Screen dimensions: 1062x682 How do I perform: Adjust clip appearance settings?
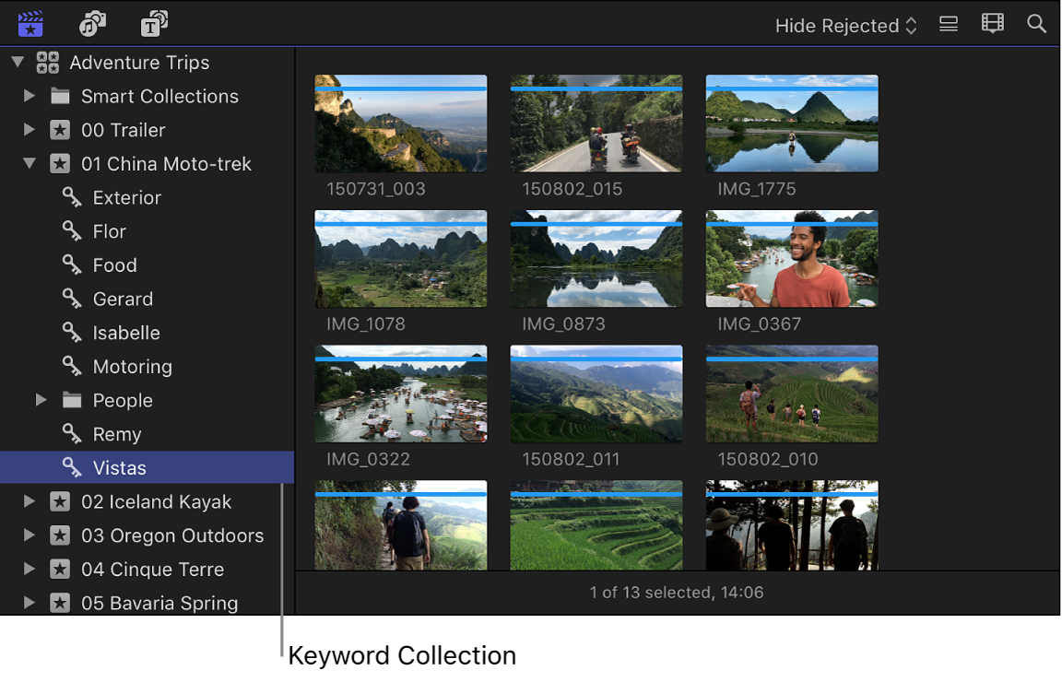point(948,23)
